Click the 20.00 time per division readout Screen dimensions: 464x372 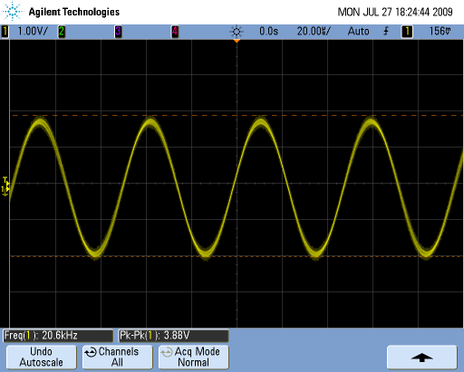[x=314, y=31]
